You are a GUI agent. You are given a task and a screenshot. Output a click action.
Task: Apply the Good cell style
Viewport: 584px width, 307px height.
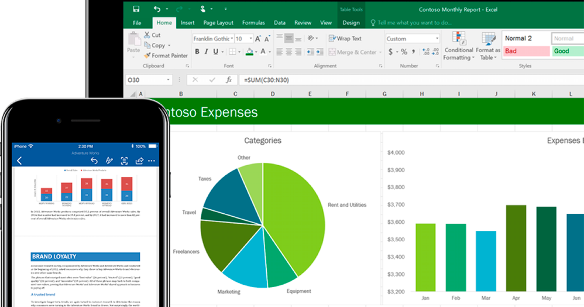[566, 51]
